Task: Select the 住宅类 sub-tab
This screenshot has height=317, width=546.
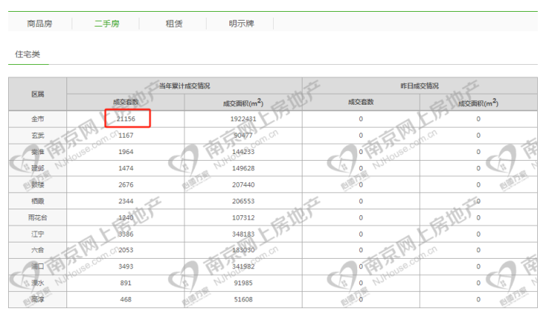Action: tap(27, 55)
